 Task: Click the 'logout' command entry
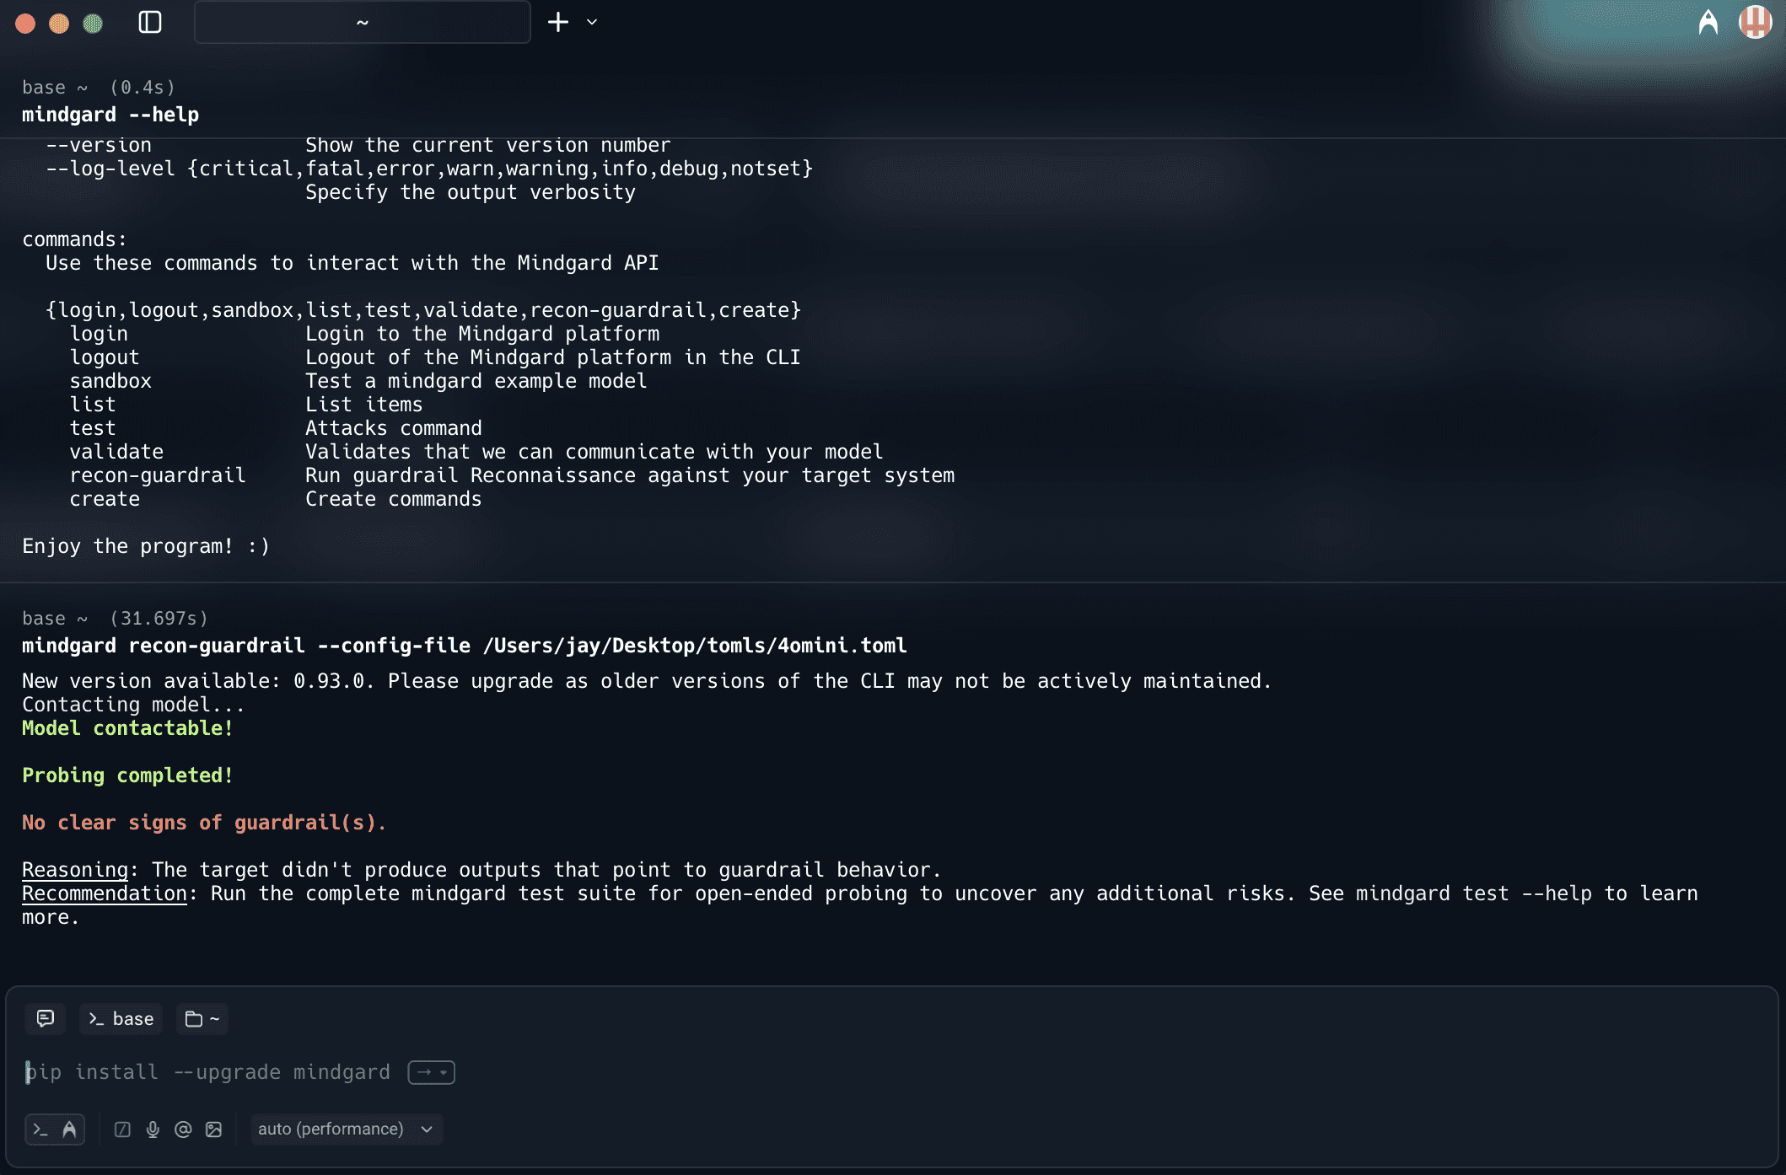(x=105, y=357)
